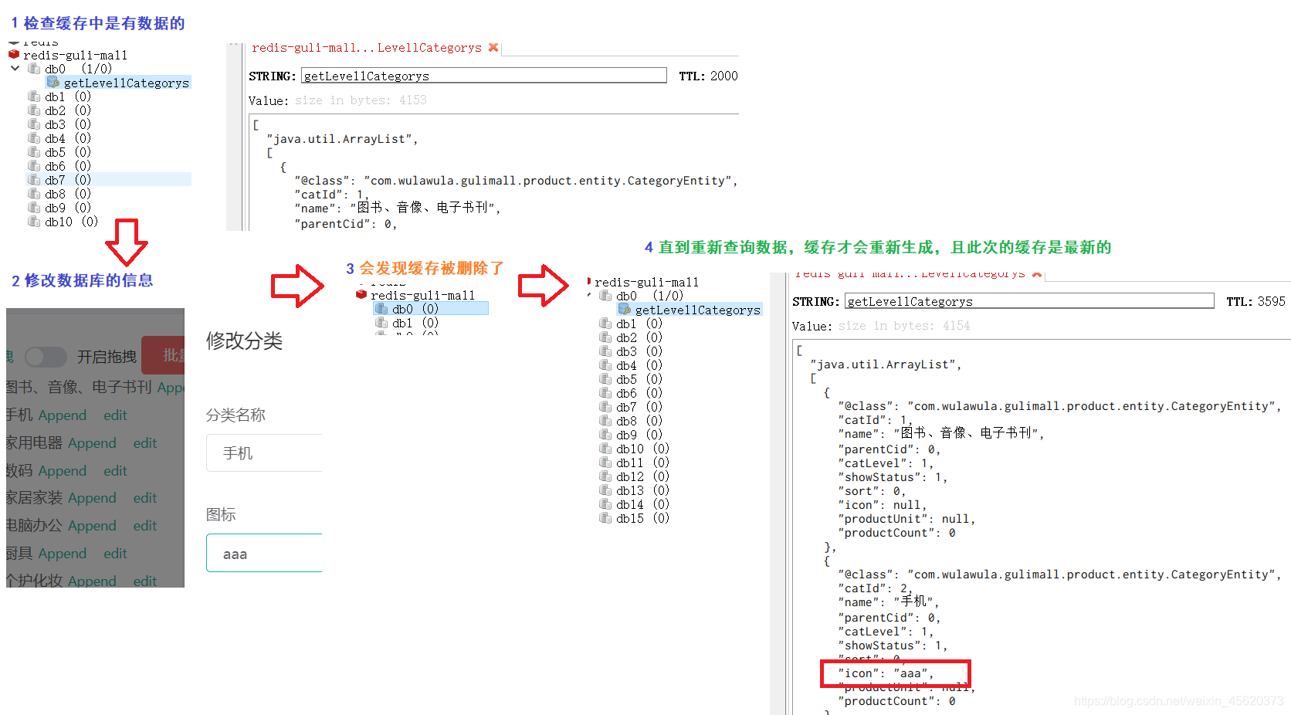Click the 'size in bytes: 4153' label
The width and height of the screenshot is (1291, 715).
pos(361,100)
